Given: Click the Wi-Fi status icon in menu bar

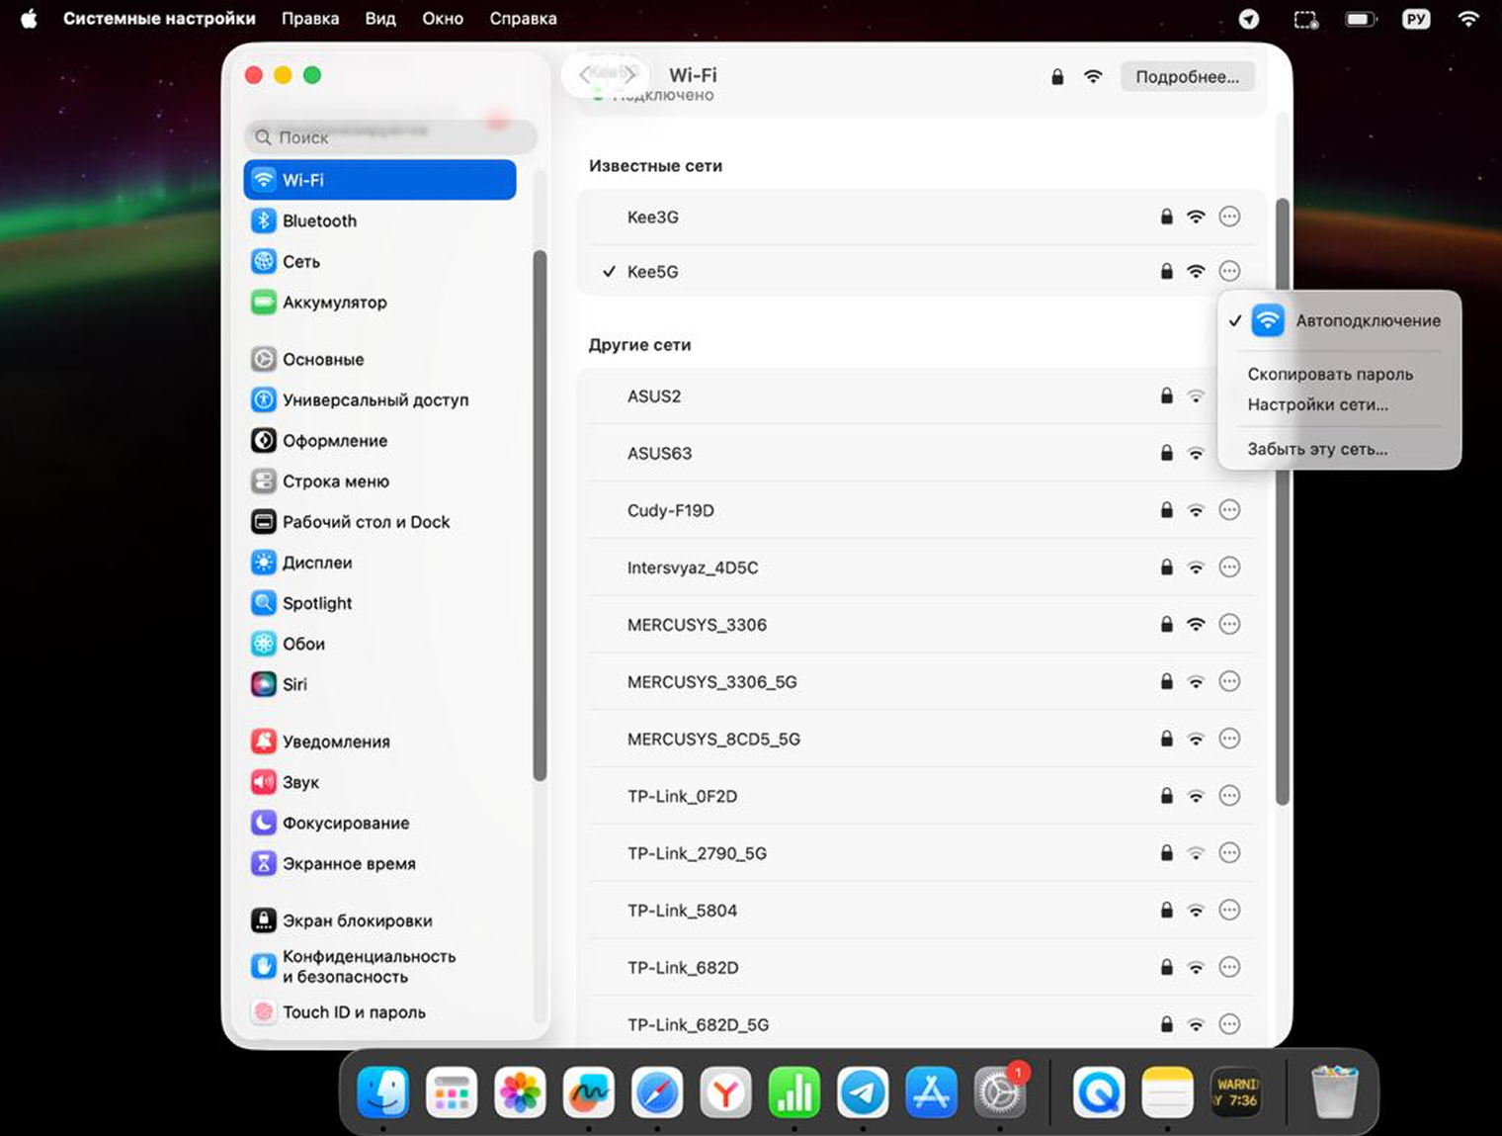Looking at the screenshot, I should (1468, 18).
